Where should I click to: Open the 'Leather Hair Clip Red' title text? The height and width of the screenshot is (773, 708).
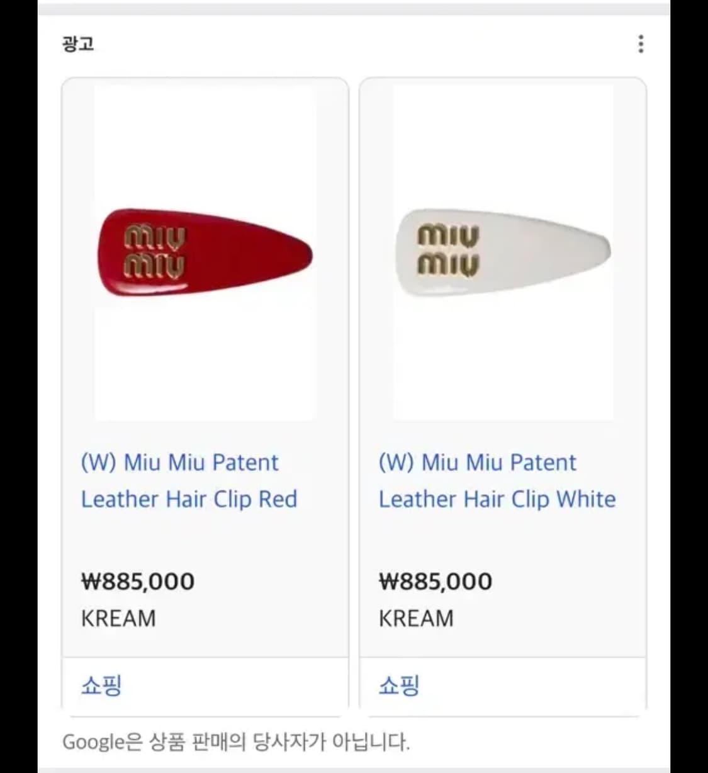point(189,499)
